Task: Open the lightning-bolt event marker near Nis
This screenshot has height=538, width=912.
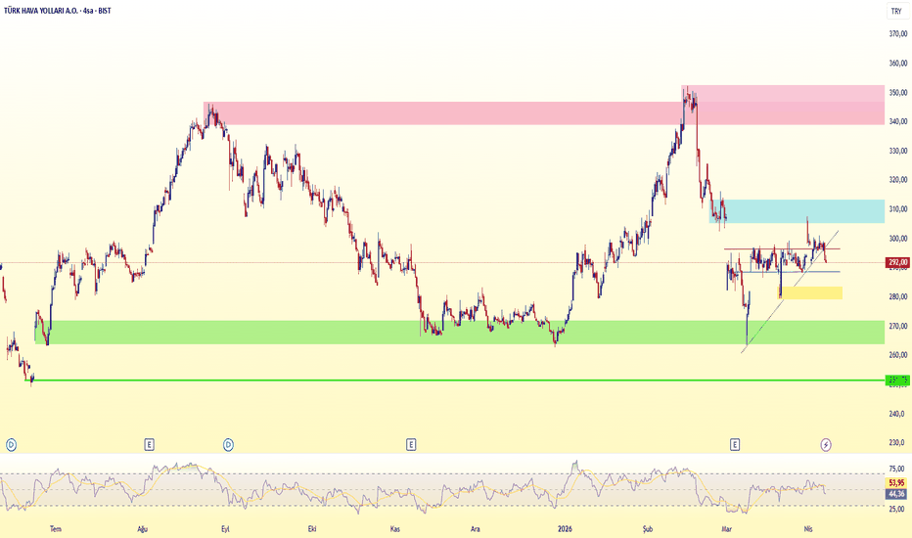Action: point(826,445)
